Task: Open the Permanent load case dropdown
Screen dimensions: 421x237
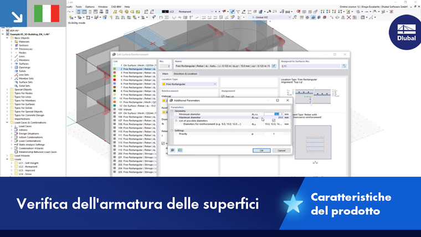Action: [212, 12]
